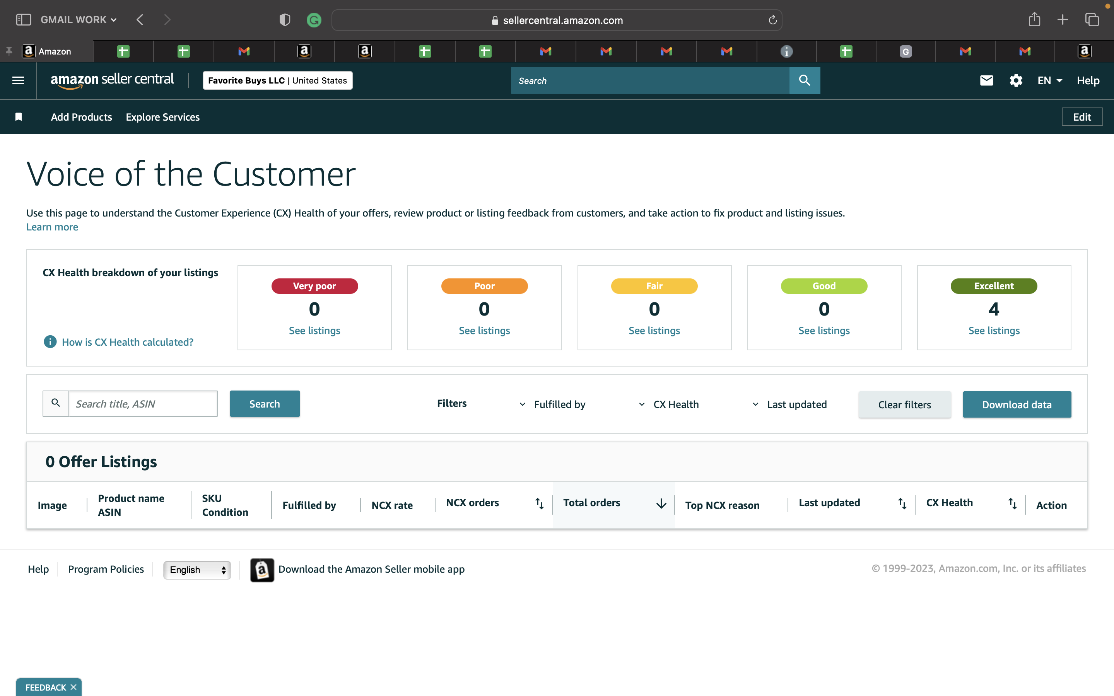This screenshot has width=1114, height=696.
Task: See listings under Good
Action: (x=824, y=331)
